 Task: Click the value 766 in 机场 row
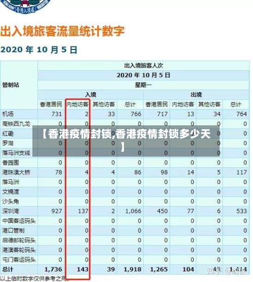(136, 114)
